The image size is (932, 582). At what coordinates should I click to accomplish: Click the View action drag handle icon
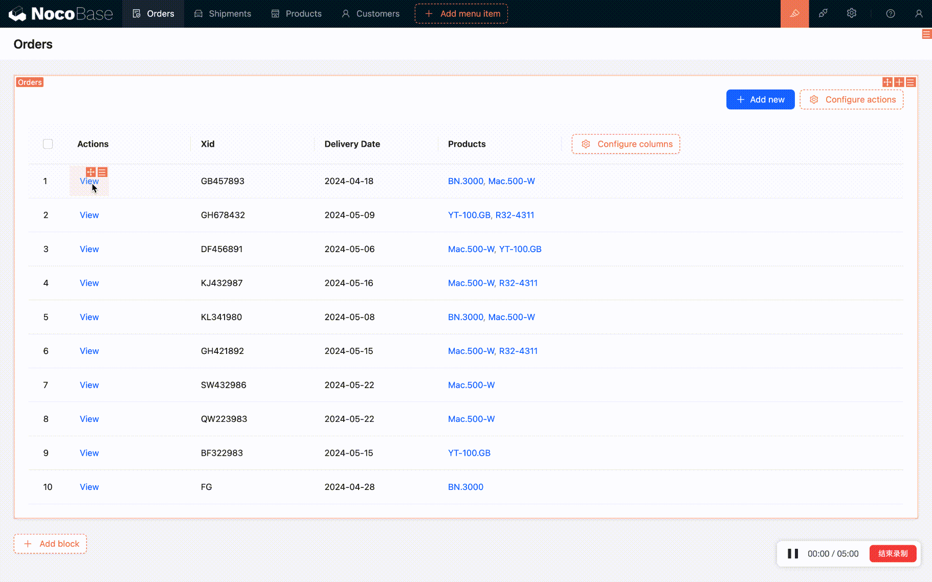point(91,172)
